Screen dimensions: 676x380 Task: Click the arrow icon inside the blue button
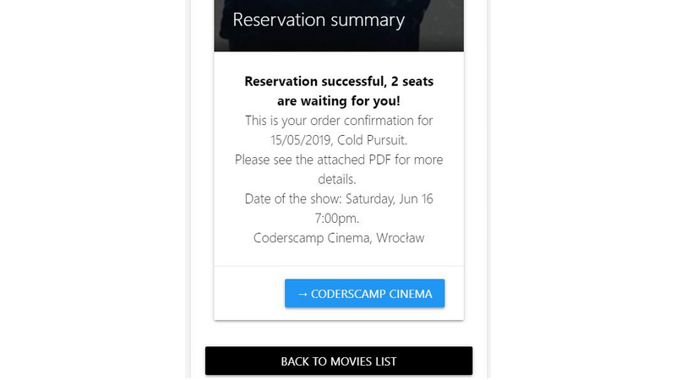[x=303, y=294]
